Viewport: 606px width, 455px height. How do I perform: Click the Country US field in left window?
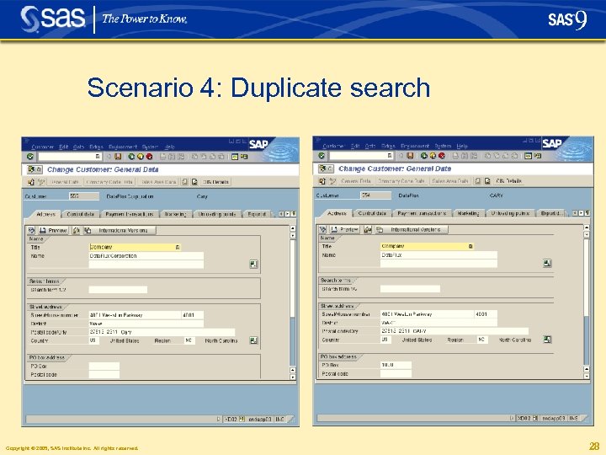94,340
